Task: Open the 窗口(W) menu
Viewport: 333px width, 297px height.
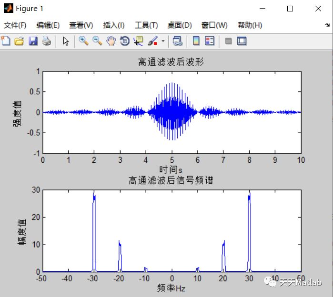Action: click(x=214, y=25)
